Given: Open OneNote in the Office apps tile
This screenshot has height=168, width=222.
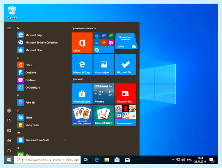Looking at the screenshot, I should point(111,43).
